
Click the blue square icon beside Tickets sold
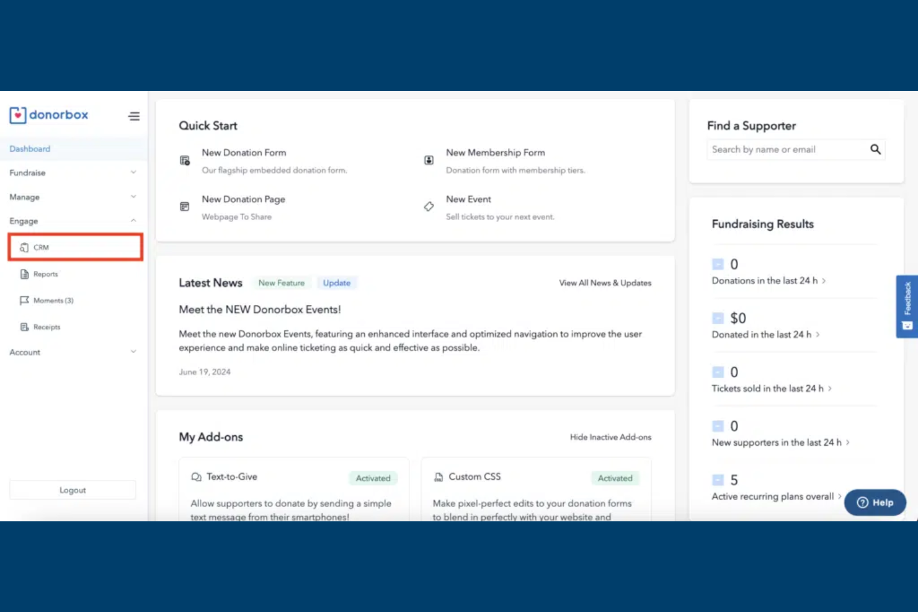718,372
